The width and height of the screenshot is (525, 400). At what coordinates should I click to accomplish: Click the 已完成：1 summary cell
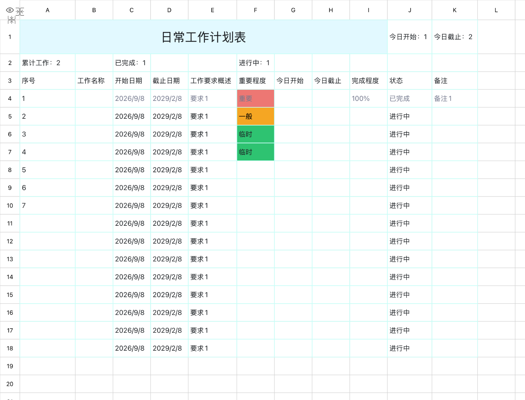(x=132, y=63)
